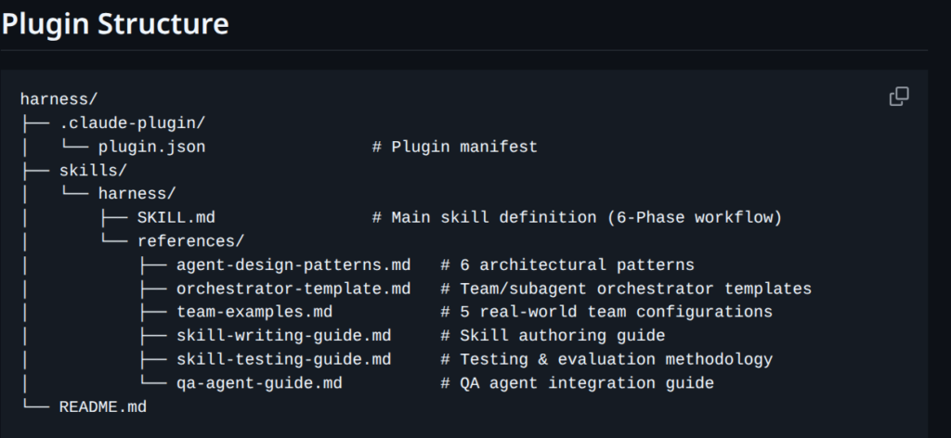Click the 'references/' folder line
Screen dimensions: 951x438
pos(190,241)
